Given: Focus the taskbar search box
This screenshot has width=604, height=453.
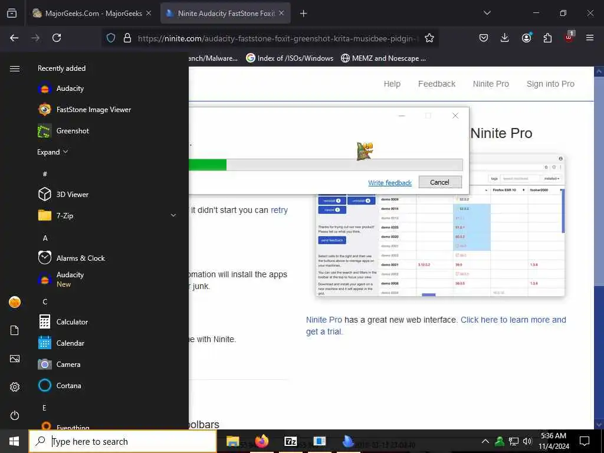Looking at the screenshot, I should 123,441.
